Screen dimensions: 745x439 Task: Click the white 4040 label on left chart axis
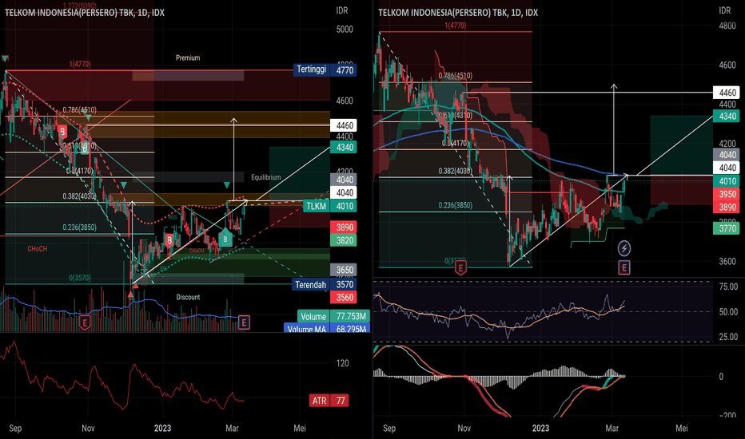344,192
